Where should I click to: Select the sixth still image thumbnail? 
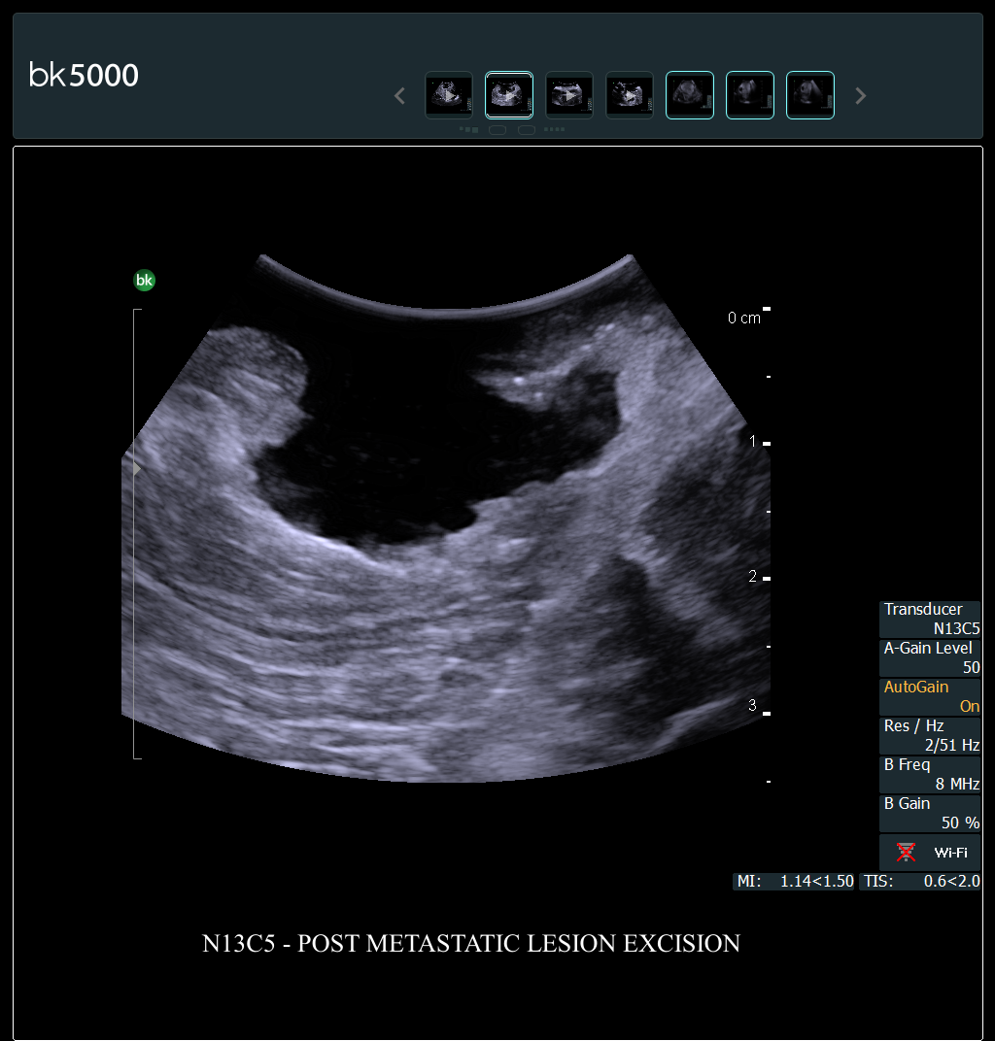(x=750, y=95)
